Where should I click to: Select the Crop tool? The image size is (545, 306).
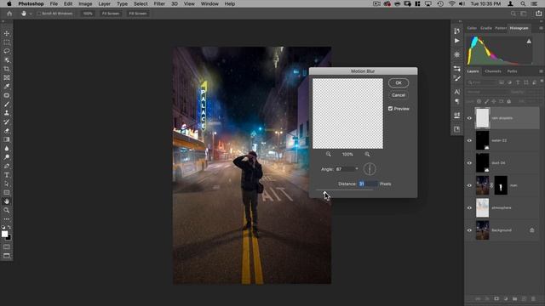tap(7, 69)
